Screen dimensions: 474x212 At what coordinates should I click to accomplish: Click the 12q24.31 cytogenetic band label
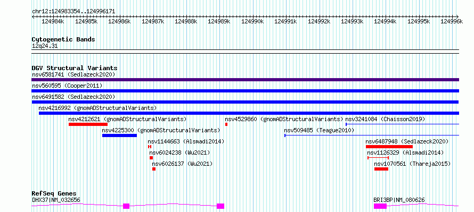[45, 46]
